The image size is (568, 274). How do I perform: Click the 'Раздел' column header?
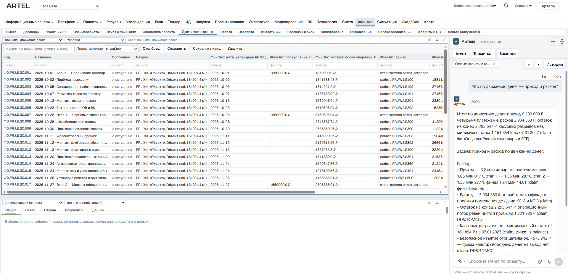pyautogui.click(x=171, y=57)
